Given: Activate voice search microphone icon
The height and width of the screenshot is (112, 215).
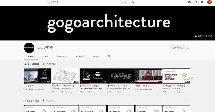Looking at the screenshot, I should (133, 2).
